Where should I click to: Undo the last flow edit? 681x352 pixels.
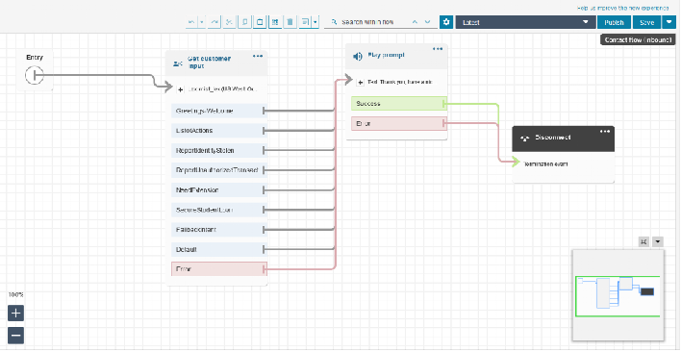(x=191, y=22)
